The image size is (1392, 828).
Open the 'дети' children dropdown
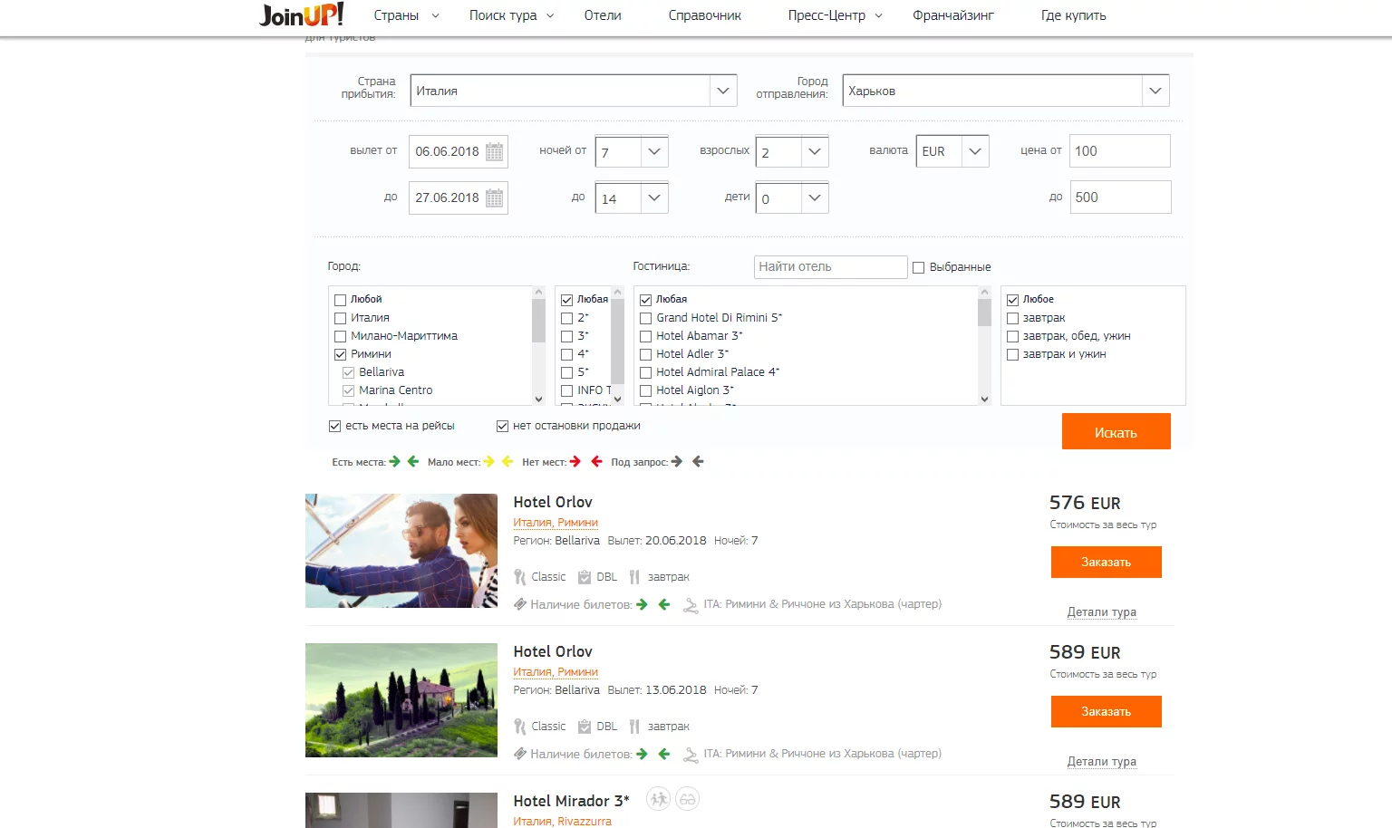(x=792, y=197)
